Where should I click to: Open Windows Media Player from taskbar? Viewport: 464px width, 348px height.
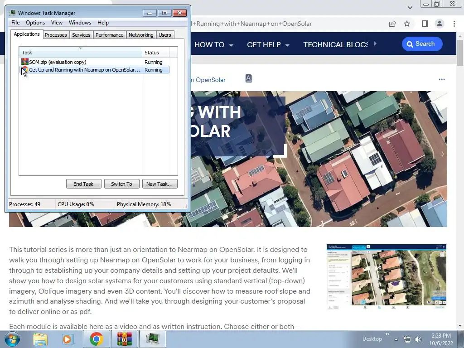pos(67,339)
